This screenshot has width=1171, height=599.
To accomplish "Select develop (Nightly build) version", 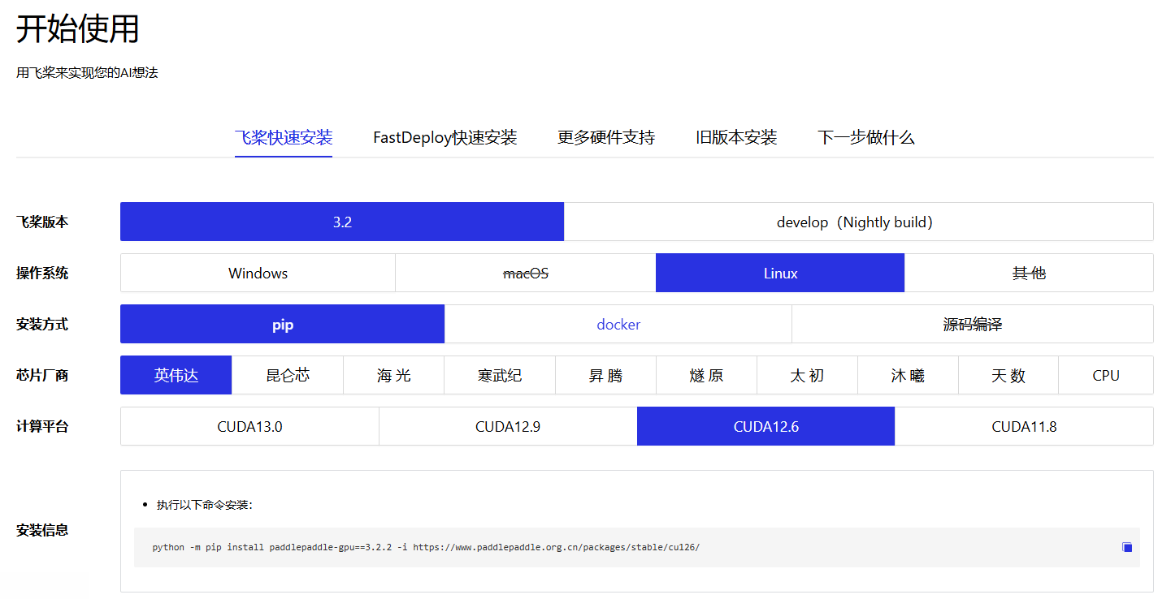I will (858, 222).
